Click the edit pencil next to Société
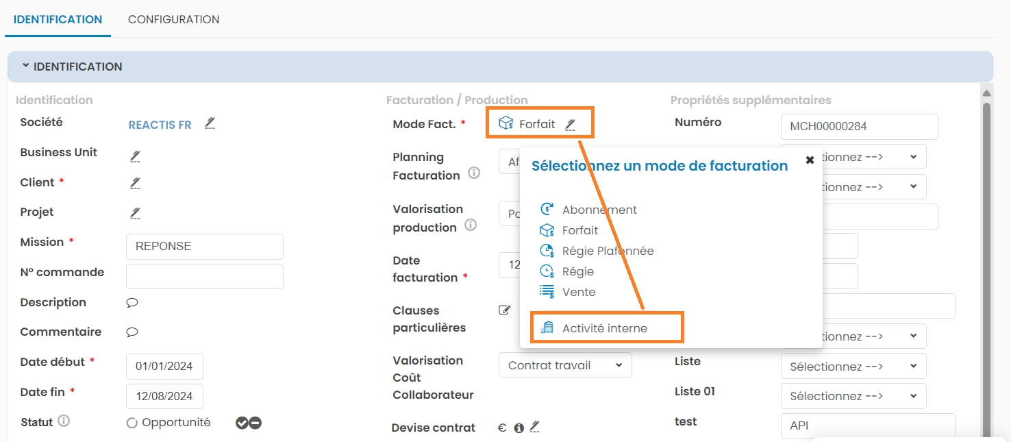Image resolution: width=1011 pixels, height=444 pixels. pos(210,124)
